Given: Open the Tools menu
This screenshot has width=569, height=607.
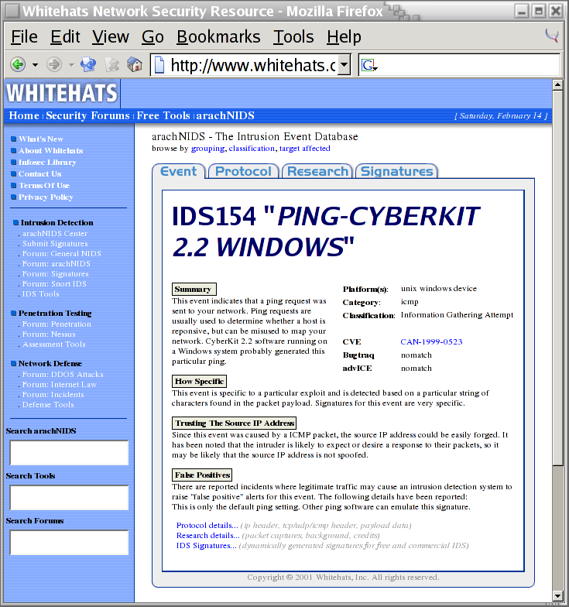Looking at the screenshot, I should pyautogui.click(x=293, y=37).
